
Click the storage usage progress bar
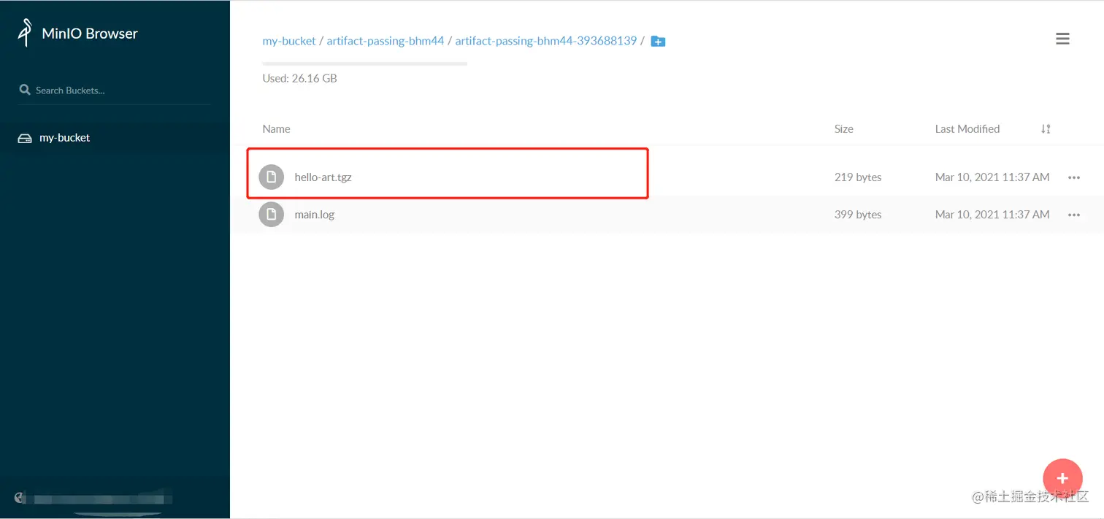(x=364, y=64)
